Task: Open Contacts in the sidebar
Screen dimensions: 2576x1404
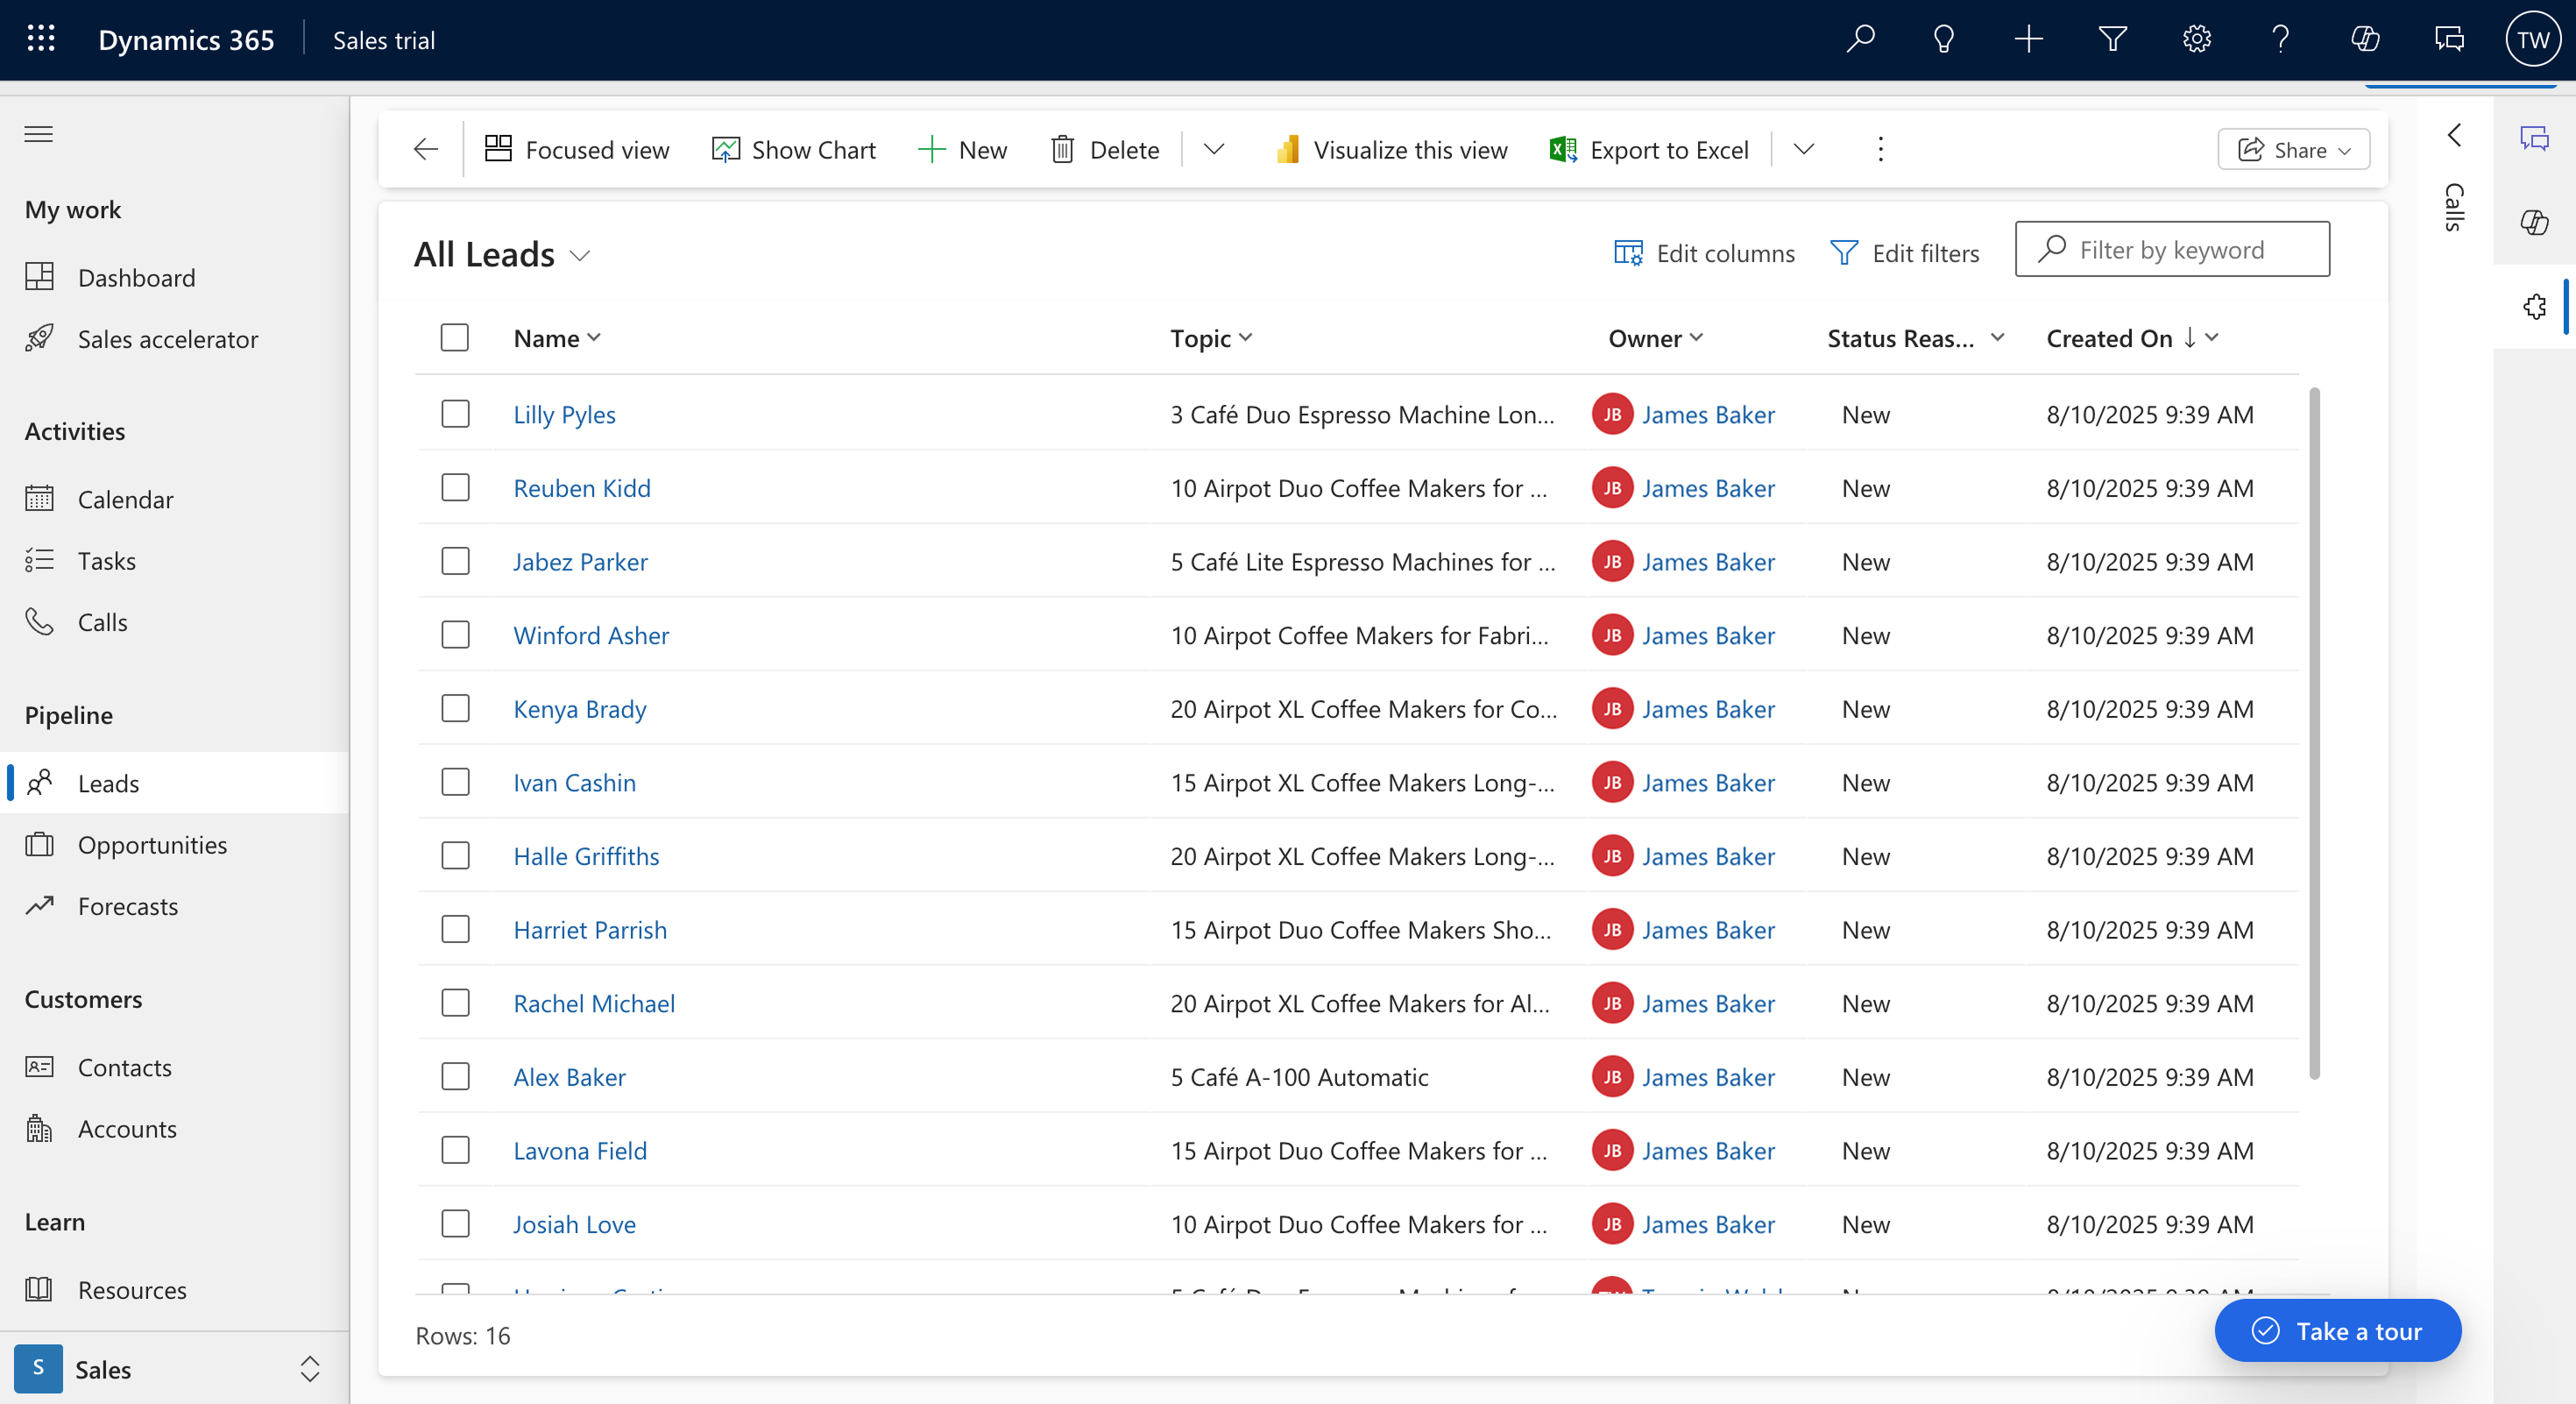Action: (175, 1067)
